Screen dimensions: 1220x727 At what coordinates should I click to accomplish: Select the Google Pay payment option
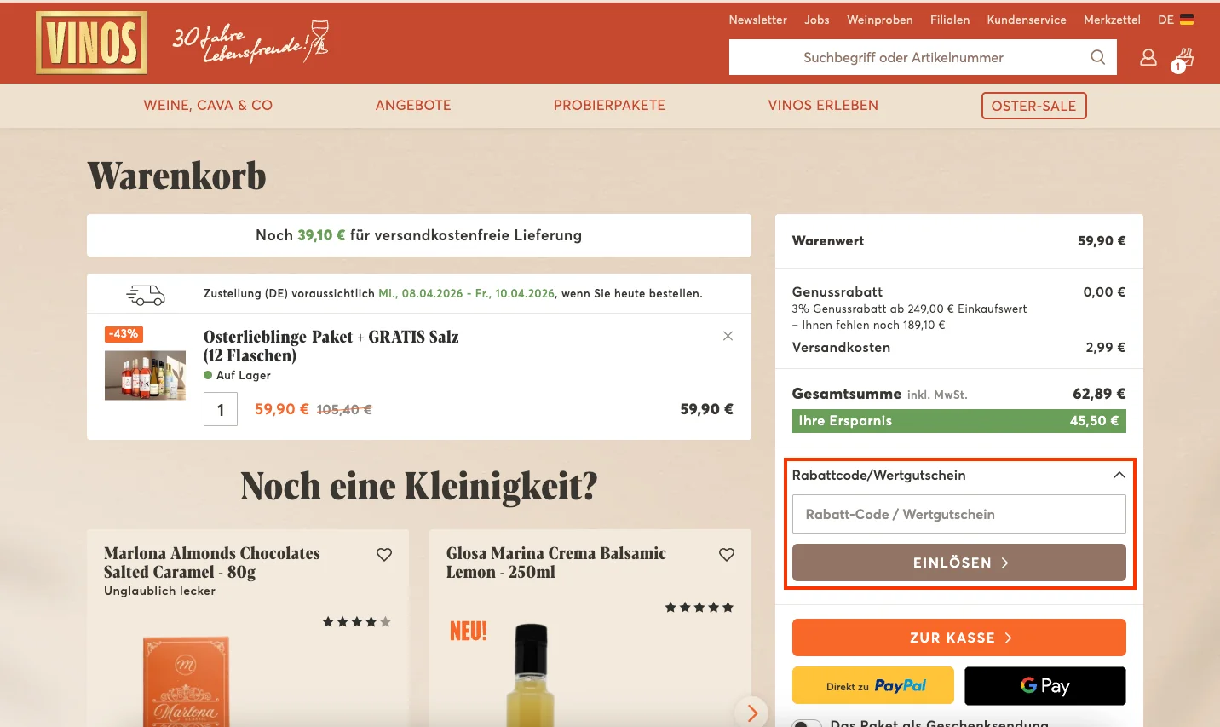(x=1045, y=685)
